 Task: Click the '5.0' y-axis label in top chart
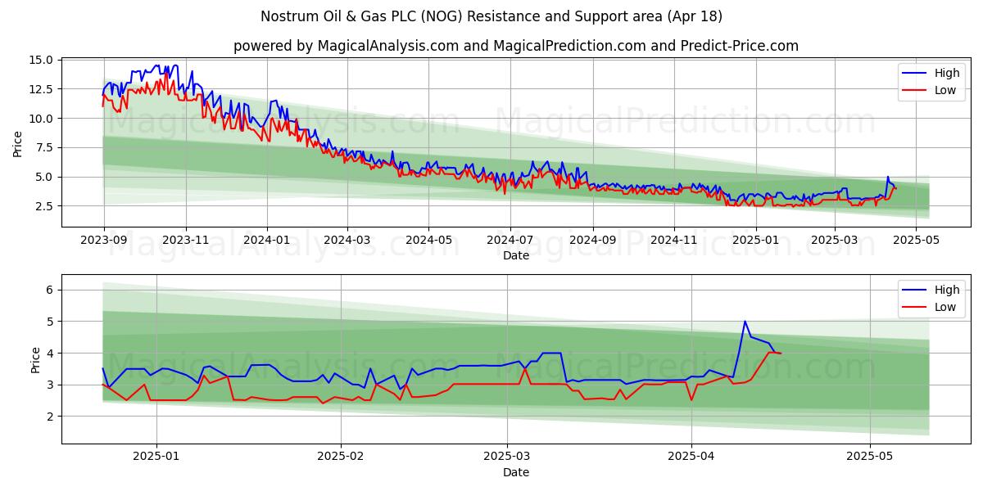tap(45, 177)
